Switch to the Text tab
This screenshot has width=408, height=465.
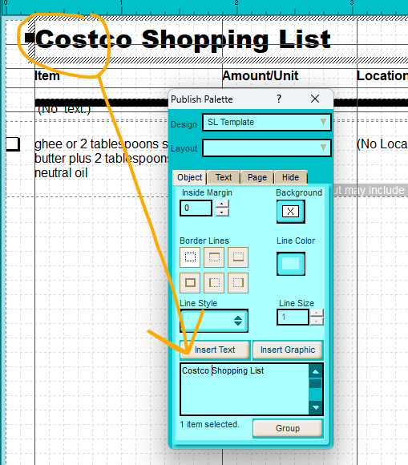224,177
